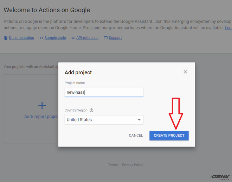Viewport: 232px width, 182px height.
Task: Open the API reference link
Action: [x=87, y=38]
